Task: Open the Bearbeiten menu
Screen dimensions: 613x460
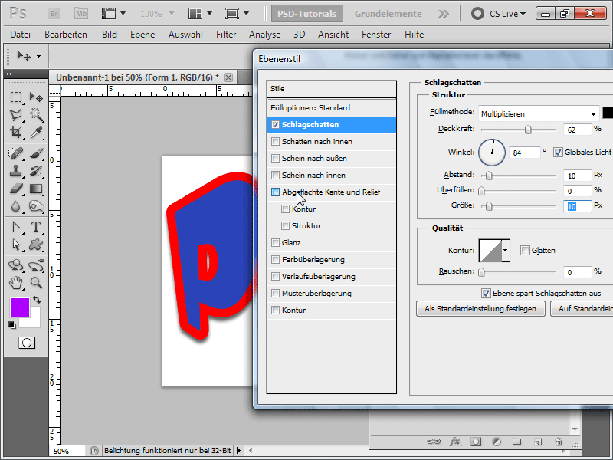Action: 66,34
